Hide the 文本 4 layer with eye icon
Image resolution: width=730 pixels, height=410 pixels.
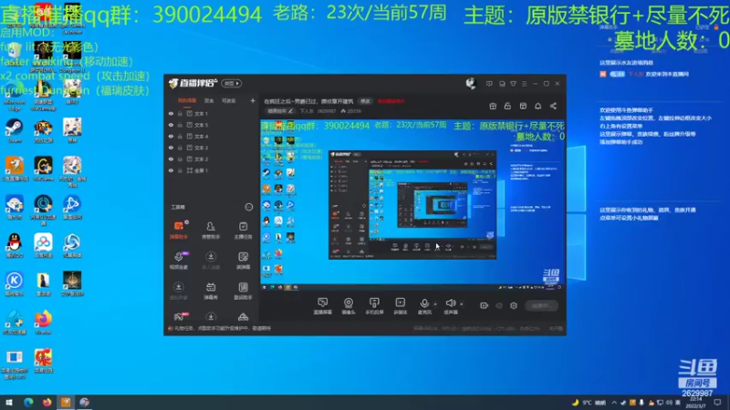(171, 136)
